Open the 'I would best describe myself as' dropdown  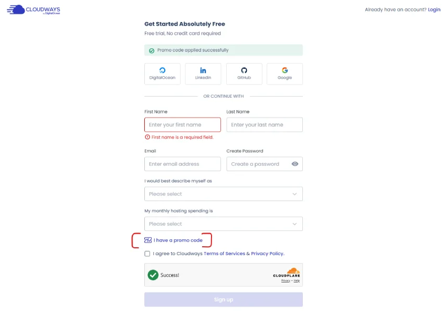(224, 194)
